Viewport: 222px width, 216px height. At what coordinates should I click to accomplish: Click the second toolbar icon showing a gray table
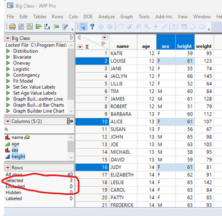21,27
